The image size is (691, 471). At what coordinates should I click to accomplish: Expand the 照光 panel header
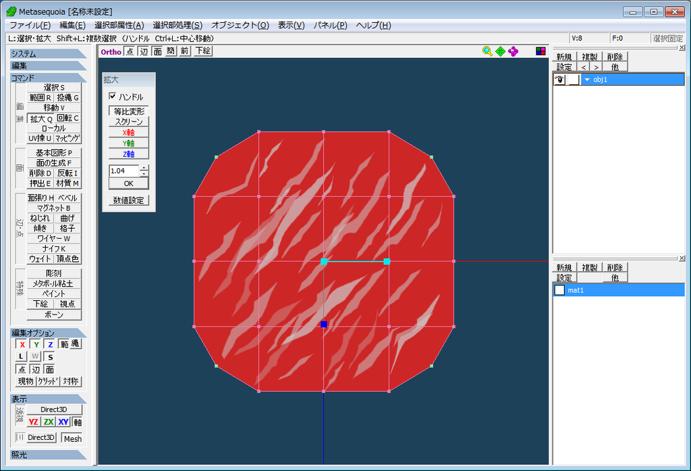(x=49, y=454)
